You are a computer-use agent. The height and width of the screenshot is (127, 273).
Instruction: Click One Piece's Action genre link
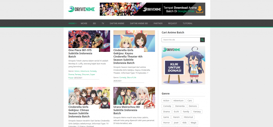click(x=77, y=71)
